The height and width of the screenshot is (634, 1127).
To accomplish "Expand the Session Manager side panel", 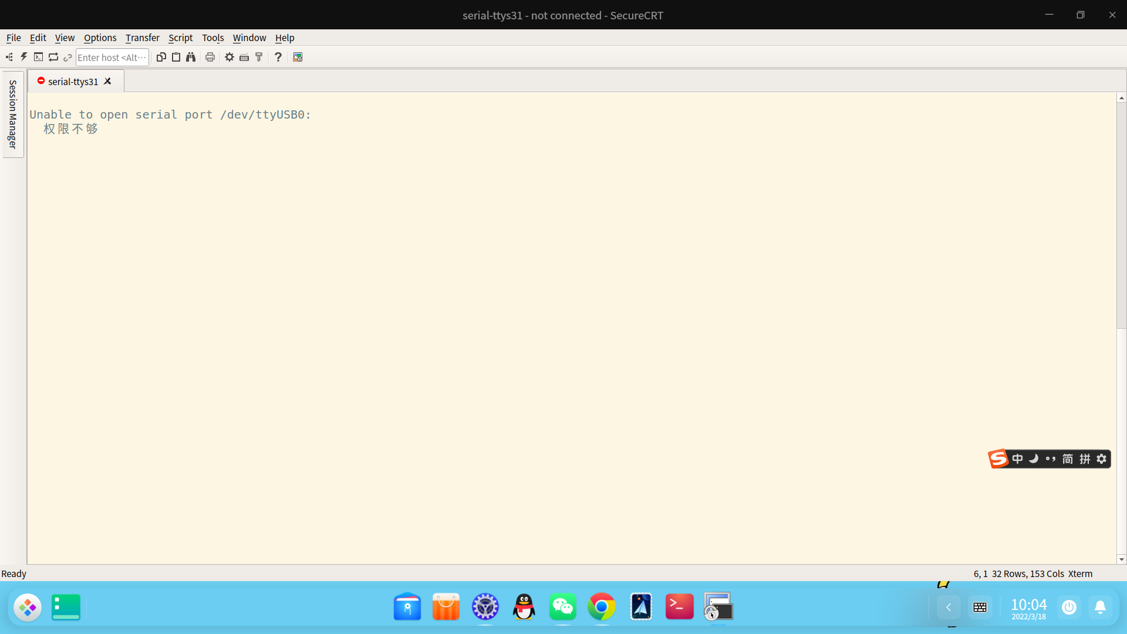I will [12, 114].
